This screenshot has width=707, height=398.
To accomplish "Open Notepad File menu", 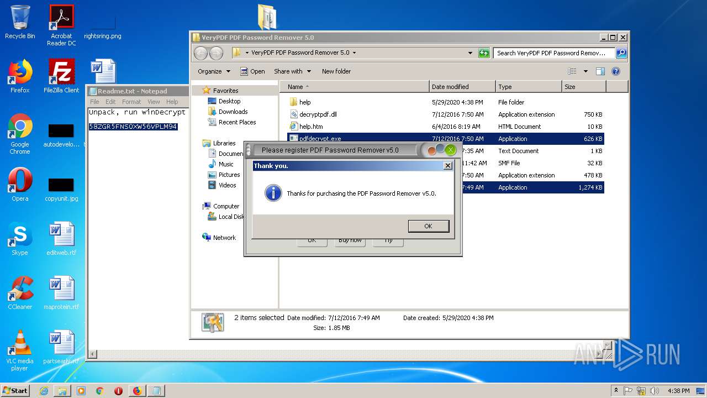I will 94,102.
